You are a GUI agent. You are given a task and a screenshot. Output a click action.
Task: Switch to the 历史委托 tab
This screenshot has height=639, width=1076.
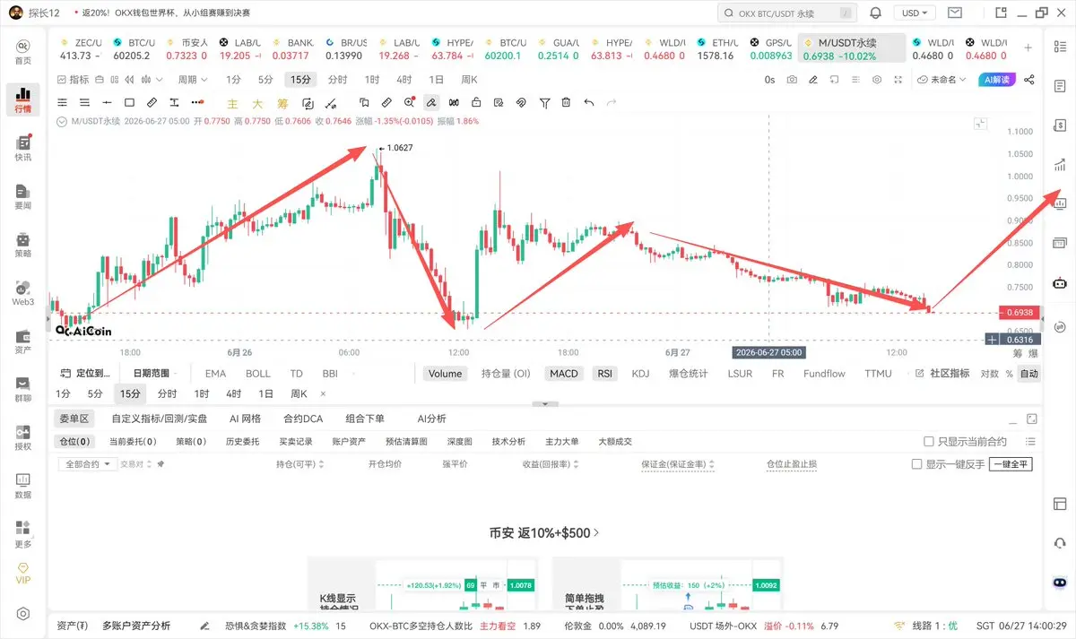click(x=242, y=442)
